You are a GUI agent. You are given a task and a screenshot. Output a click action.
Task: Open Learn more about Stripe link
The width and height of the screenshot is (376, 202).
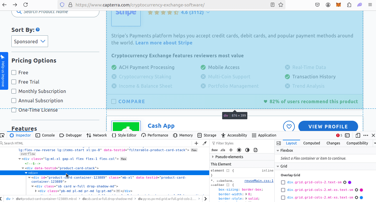click(164, 43)
